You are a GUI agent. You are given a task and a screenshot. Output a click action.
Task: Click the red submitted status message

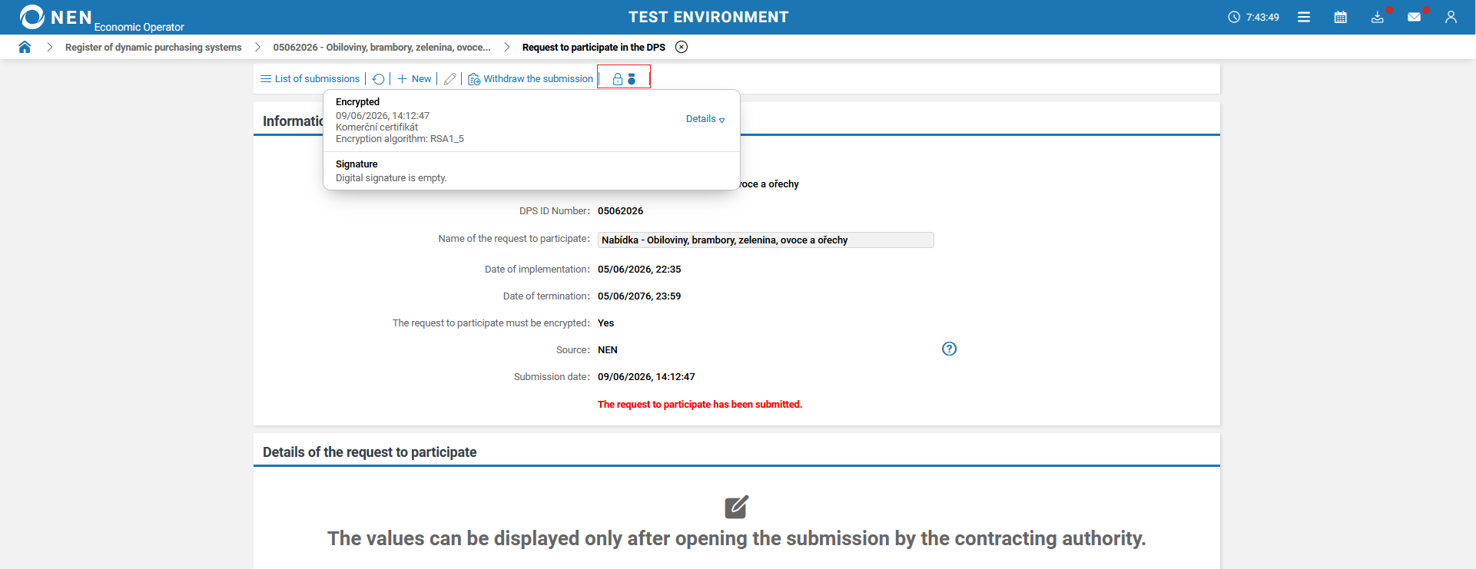[700, 404]
